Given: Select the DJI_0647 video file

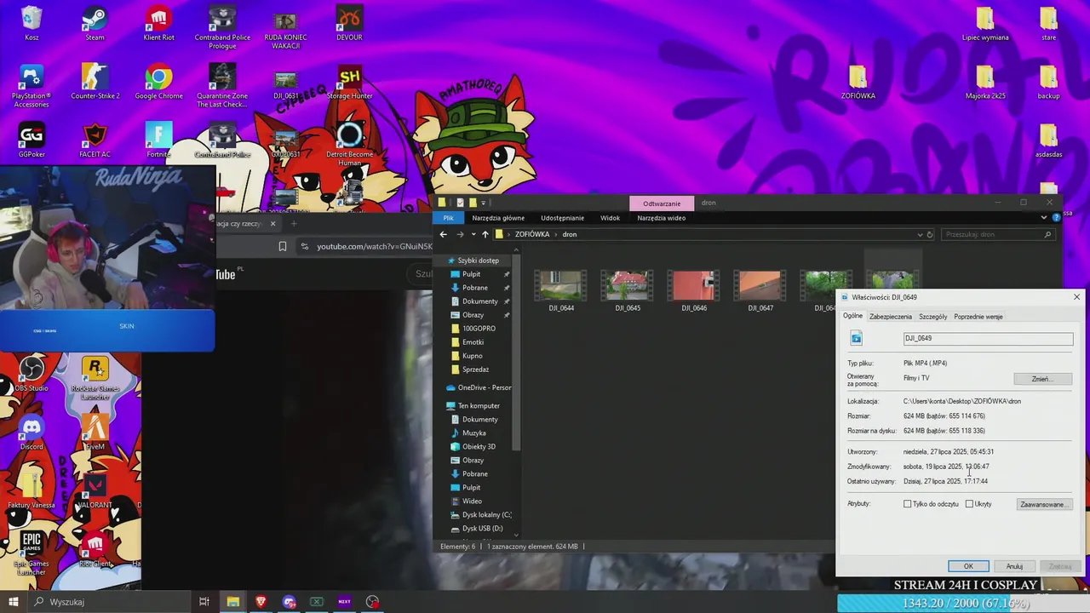Looking at the screenshot, I should [x=760, y=291].
